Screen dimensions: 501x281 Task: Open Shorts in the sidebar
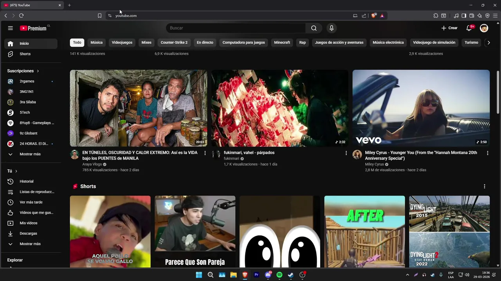31,54
